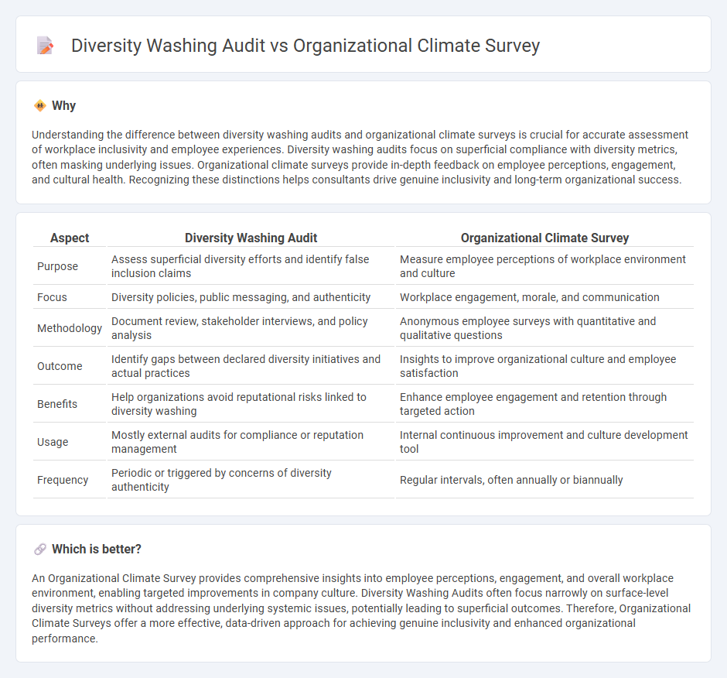Select the Usage row label

(53, 442)
